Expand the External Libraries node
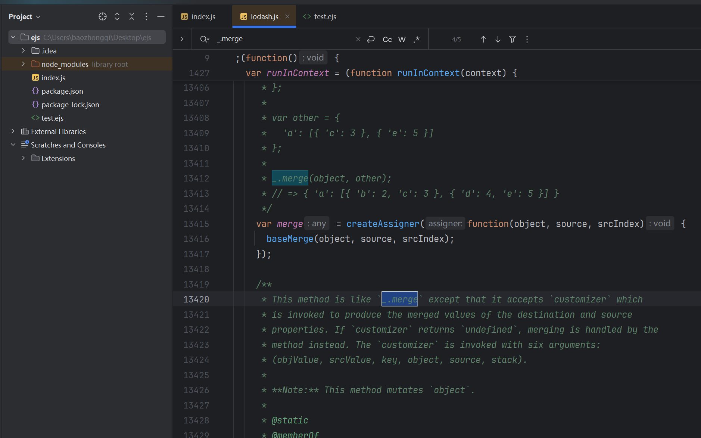The image size is (701, 438). click(13, 131)
